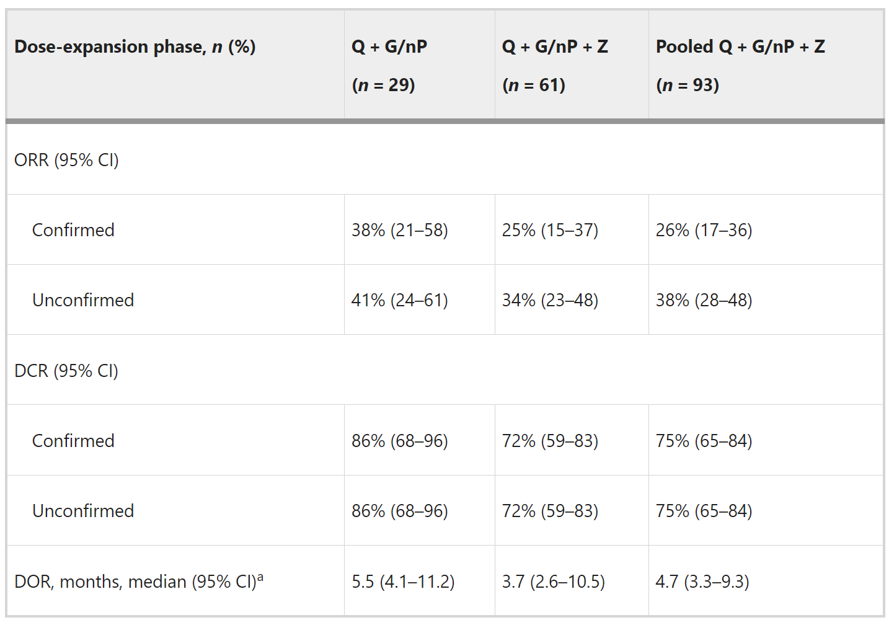Select the "38% (28–48)" pooled cell
This screenshot has height=620, width=889.
point(704,300)
